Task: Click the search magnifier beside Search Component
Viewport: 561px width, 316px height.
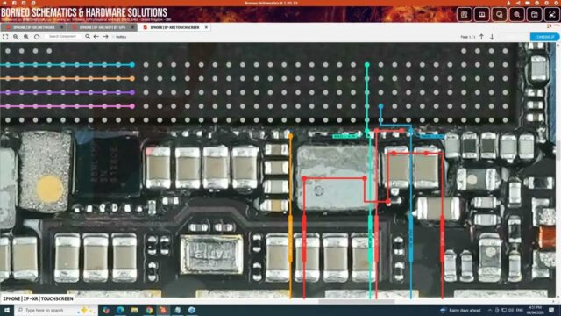Action: [x=88, y=37]
